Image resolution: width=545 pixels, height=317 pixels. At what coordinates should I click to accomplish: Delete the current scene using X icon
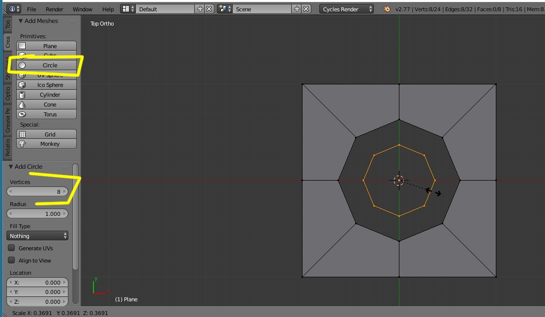[x=306, y=9]
